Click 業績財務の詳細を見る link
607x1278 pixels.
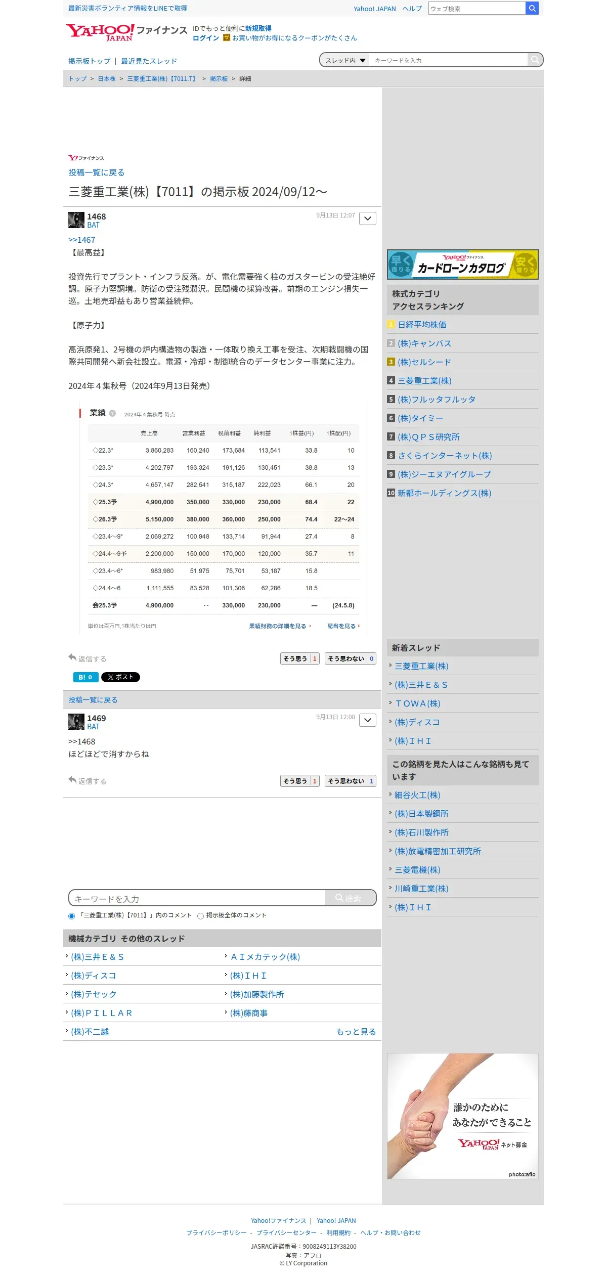tap(280, 626)
